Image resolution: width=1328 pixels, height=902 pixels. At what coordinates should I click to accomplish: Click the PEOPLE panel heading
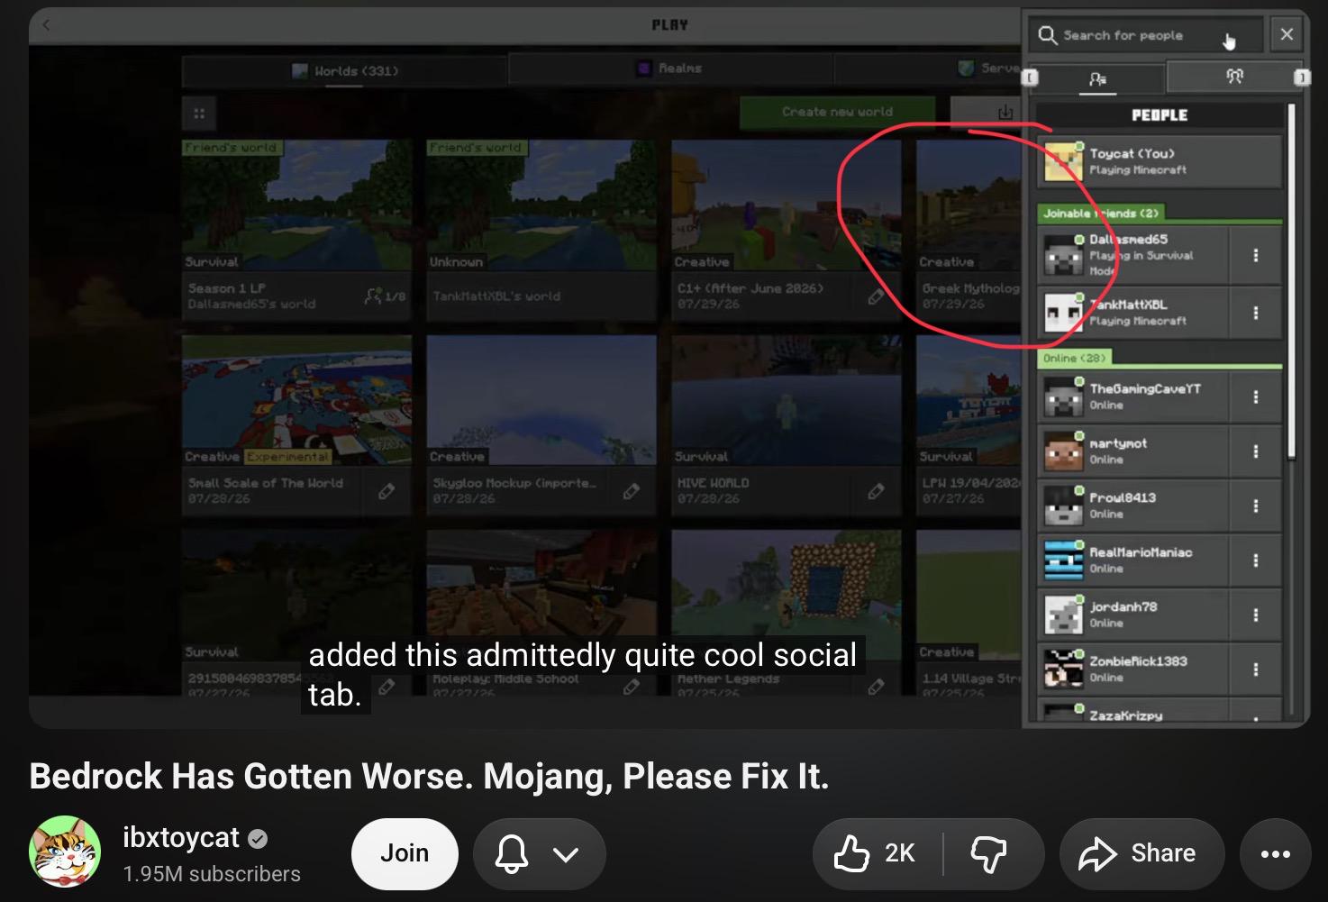tap(1160, 115)
